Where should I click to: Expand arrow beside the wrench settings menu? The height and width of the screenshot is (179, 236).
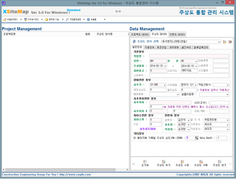point(84,20)
